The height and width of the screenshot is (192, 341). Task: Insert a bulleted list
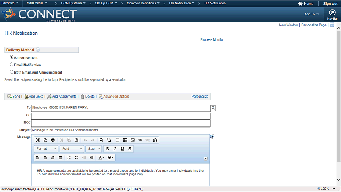point(76,158)
